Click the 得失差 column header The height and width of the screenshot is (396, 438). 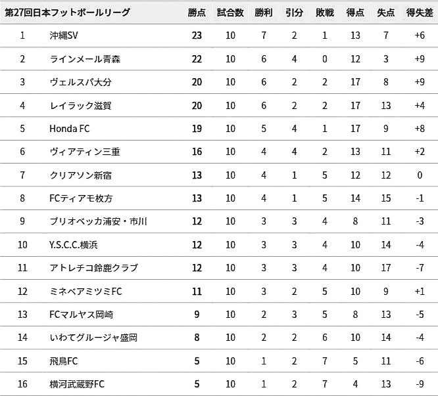[x=420, y=12]
